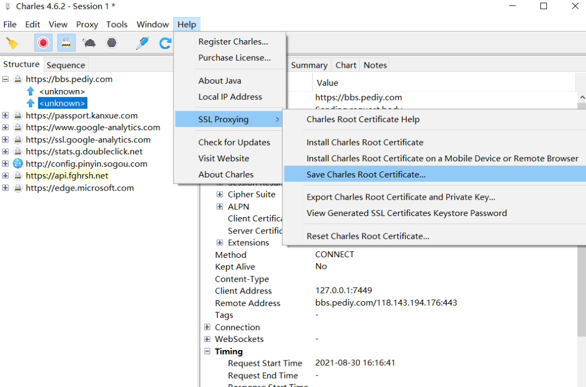586x387 pixels.
Task: Open the Proxy menu
Action: pyautogui.click(x=87, y=24)
